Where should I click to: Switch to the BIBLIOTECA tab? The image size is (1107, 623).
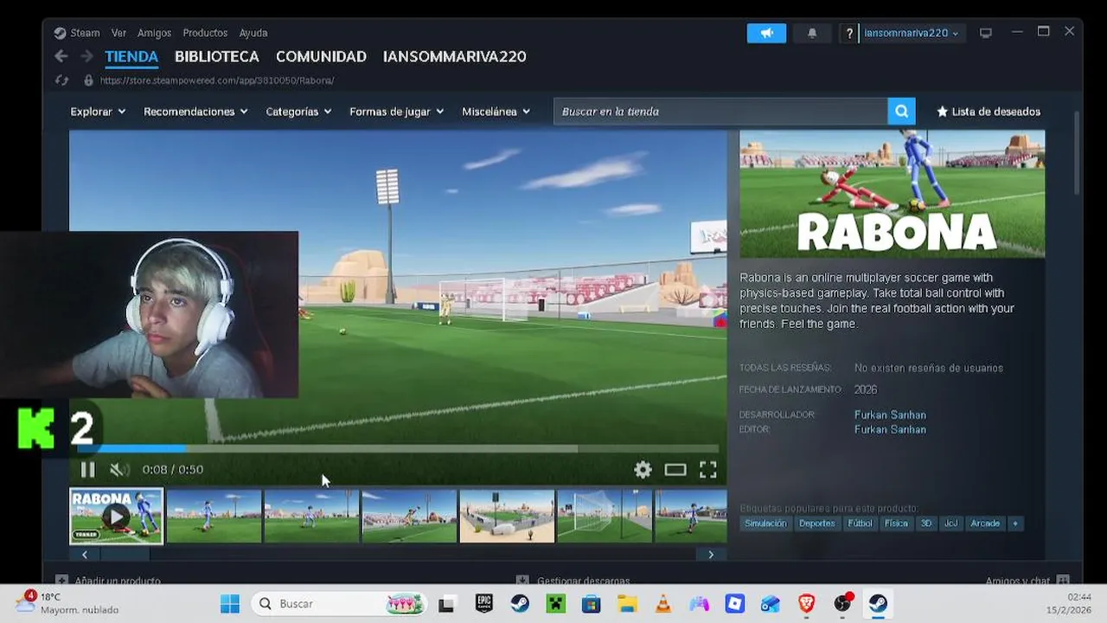[217, 56]
